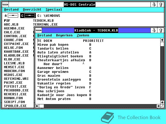Select ABC.KLB in file list
Image resolution: width=166 pixels, height=124 pixels.
point(11,25)
